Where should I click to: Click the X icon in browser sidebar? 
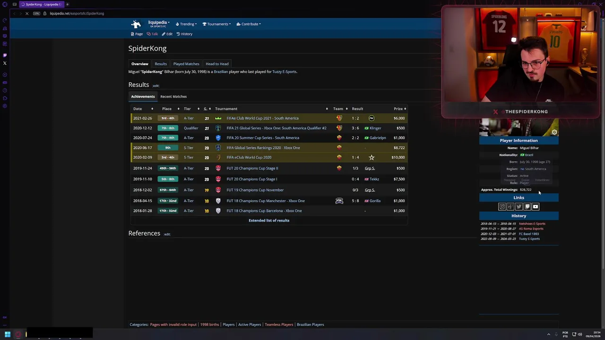pyautogui.click(x=5, y=63)
